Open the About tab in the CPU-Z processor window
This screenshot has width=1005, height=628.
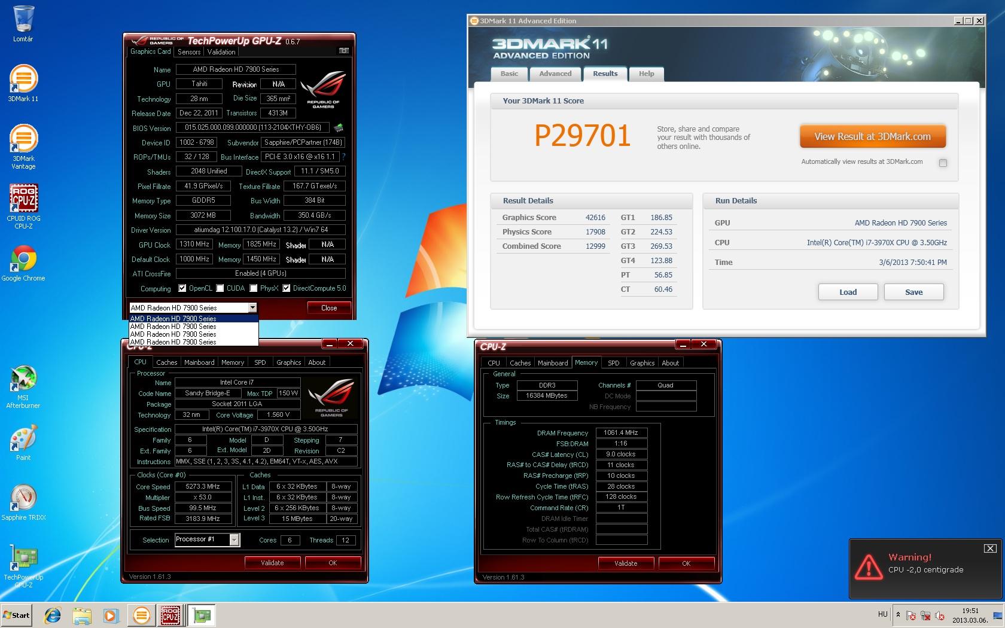(316, 362)
